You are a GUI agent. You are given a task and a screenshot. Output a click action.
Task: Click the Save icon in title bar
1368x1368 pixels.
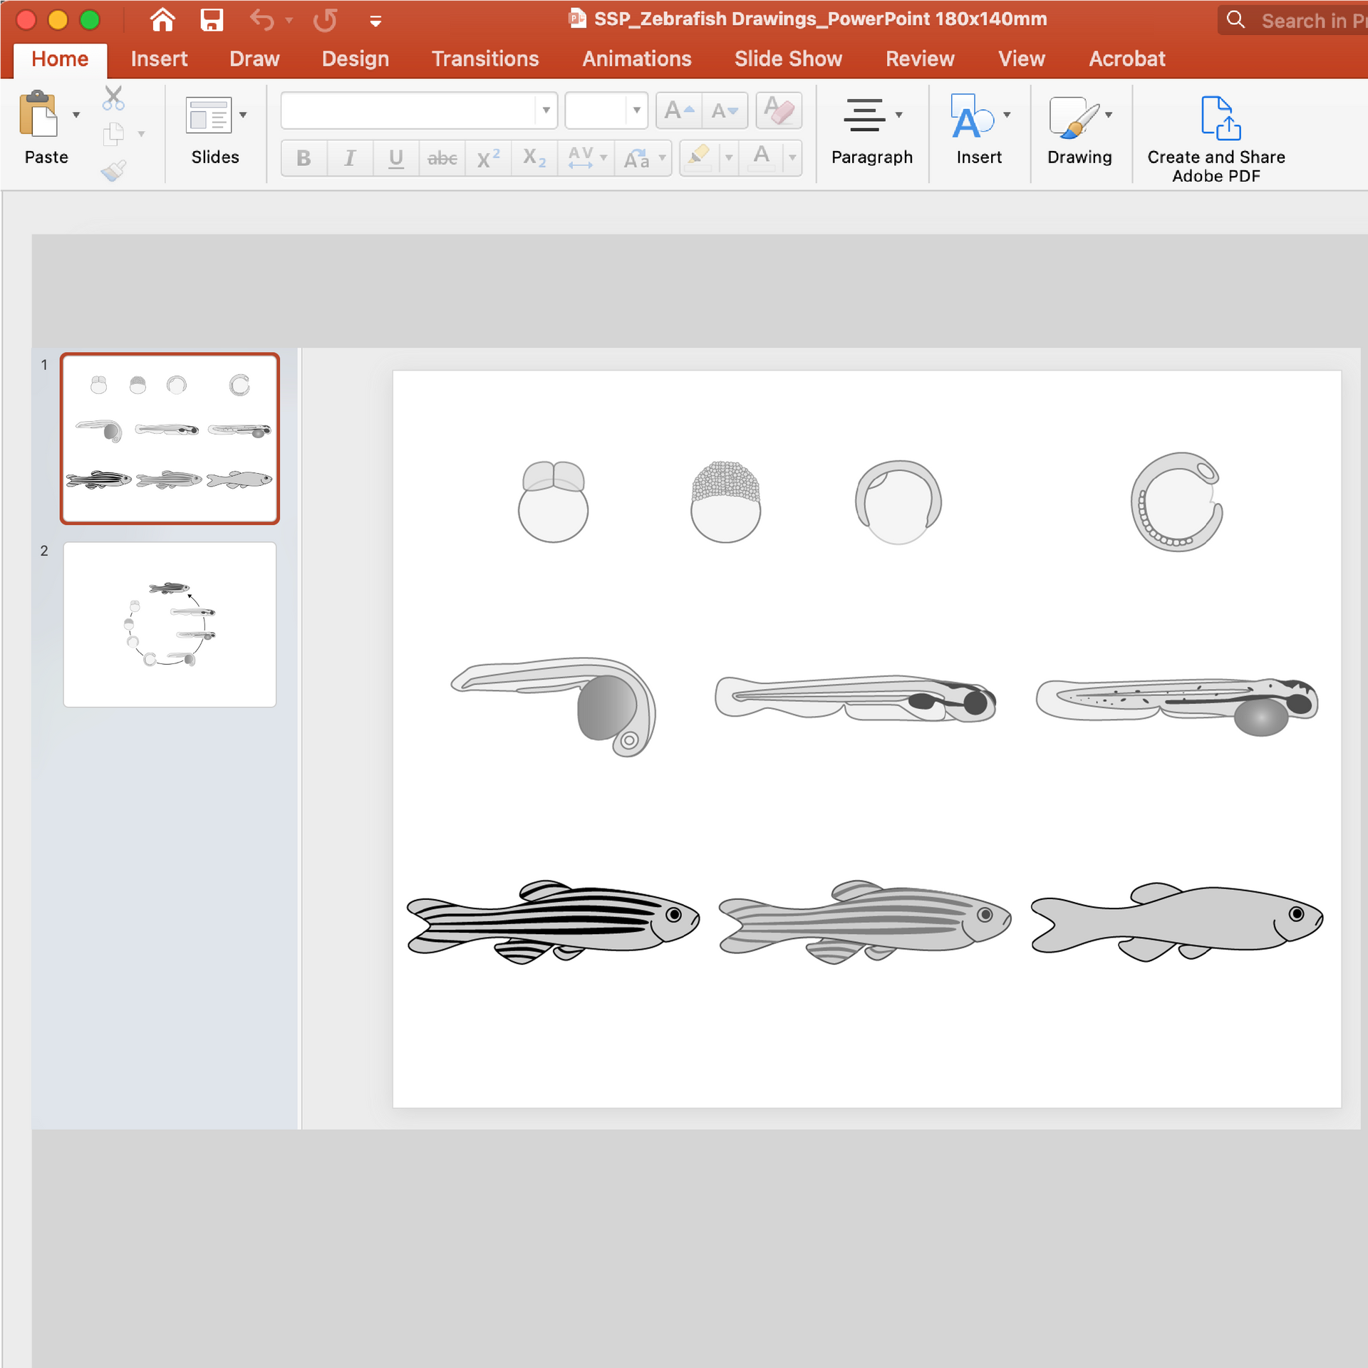(x=212, y=20)
